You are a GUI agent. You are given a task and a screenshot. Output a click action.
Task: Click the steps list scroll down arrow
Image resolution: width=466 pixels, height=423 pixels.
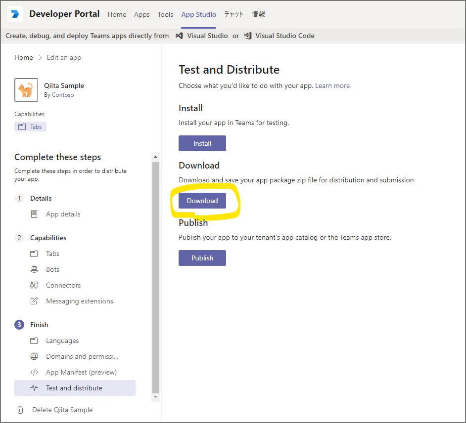[155, 397]
